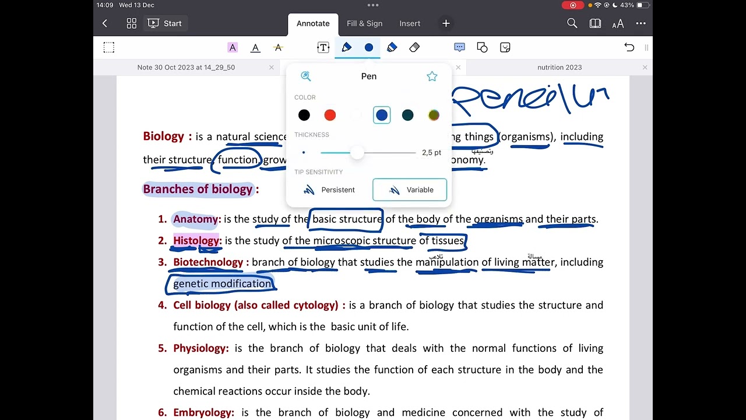This screenshot has height=420, width=746.
Task: Switch to the nutrition 2023 document tab
Action: coord(559,67)
